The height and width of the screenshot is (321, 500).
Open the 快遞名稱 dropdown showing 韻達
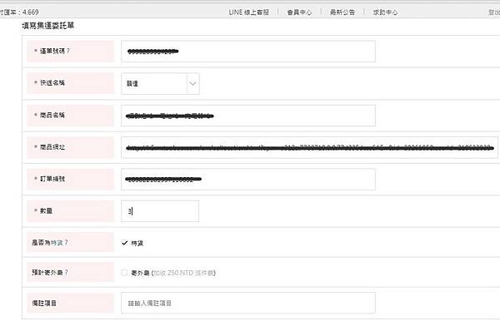160,83
